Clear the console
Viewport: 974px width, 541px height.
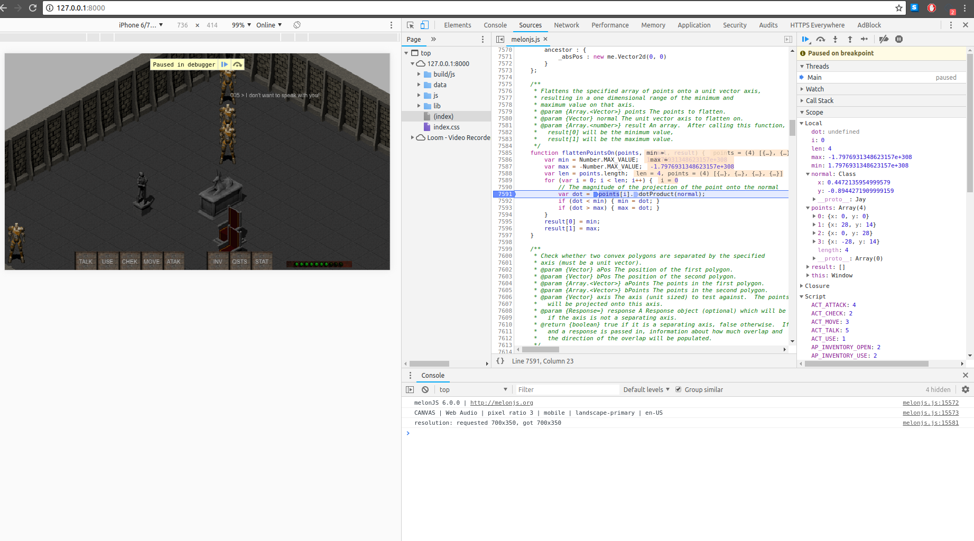(x=425, y=389)
